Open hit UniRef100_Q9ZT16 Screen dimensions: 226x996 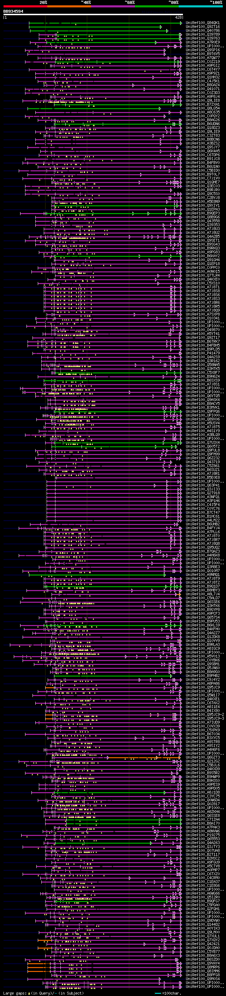(x=202, y=27)
